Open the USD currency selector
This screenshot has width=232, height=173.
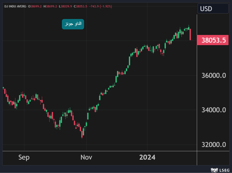click(x=213, y=9)
